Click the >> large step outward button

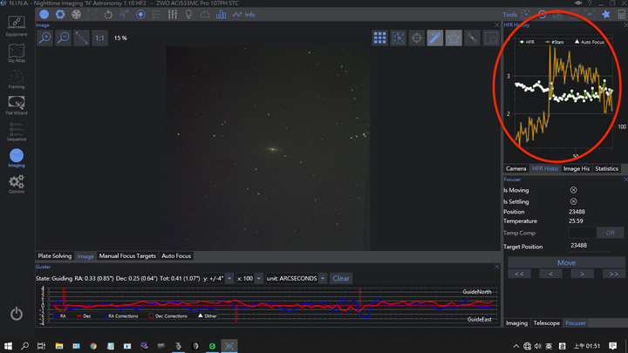(x=613, y=275)
